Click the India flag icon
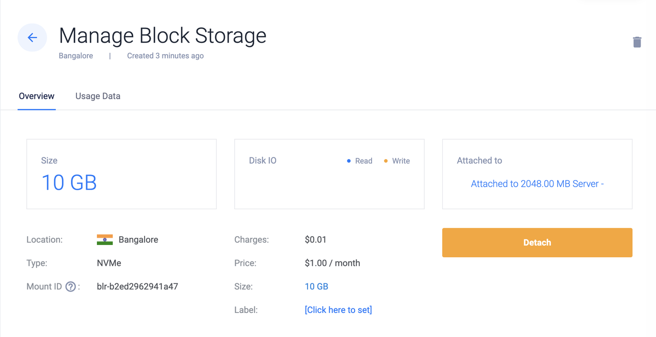 pyautogui.click(x=105, y=240)
